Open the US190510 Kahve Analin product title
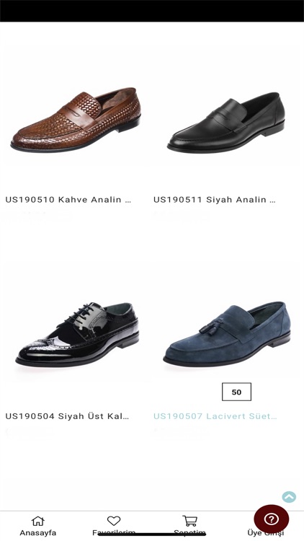This screenshot has height=541, width=304. click(x=68, y=200)
